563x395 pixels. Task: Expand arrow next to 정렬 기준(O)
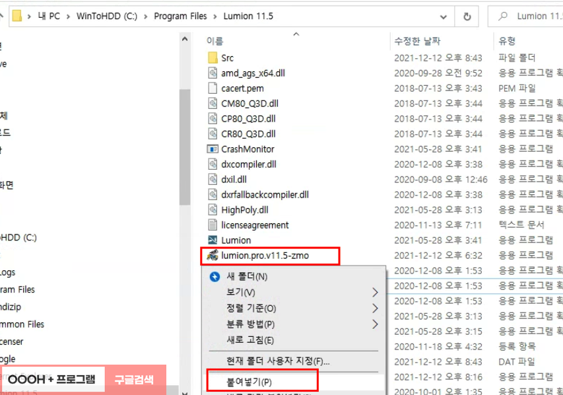[375, 308]
